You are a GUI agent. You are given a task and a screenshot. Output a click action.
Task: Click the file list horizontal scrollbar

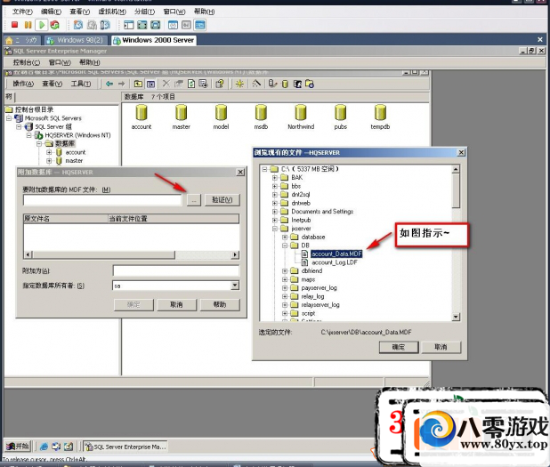[131, 254]
